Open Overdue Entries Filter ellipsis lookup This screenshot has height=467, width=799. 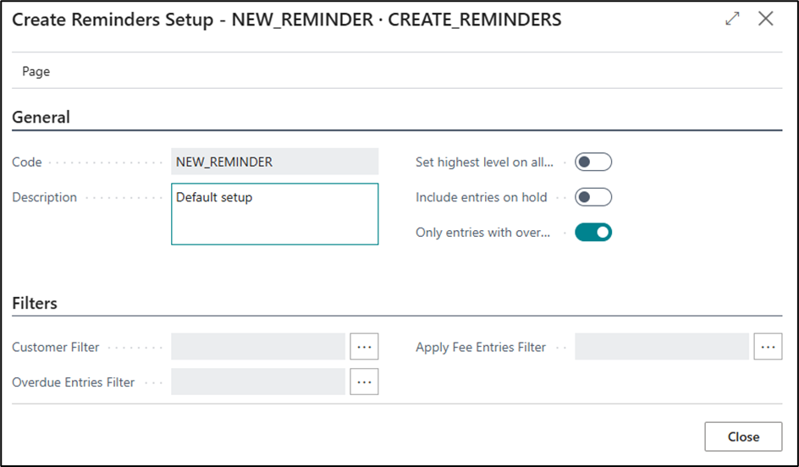pos(365,382)
